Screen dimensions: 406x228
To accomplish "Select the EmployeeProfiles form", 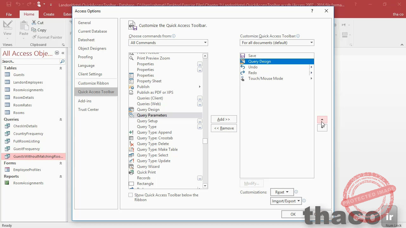I will (x=27, y=170).
